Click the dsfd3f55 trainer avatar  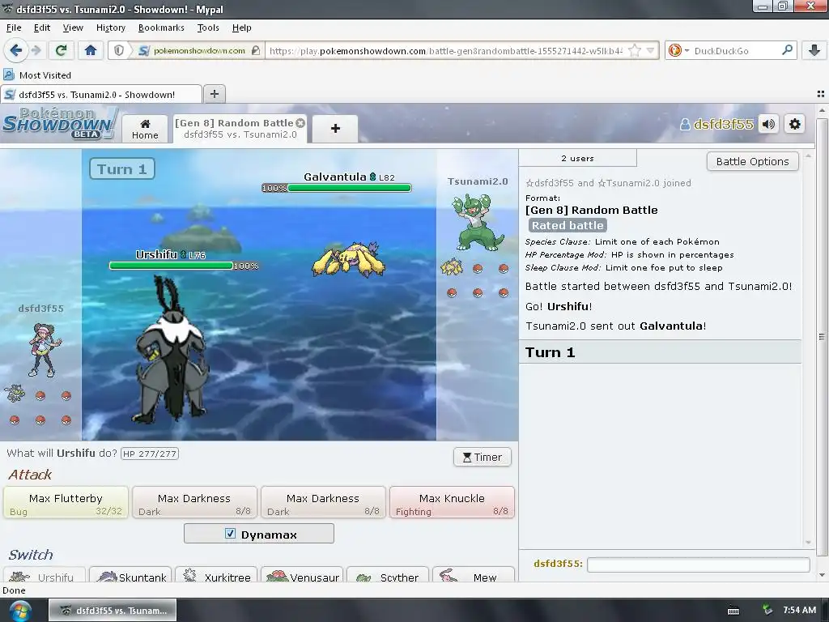(x=45, y=350)
